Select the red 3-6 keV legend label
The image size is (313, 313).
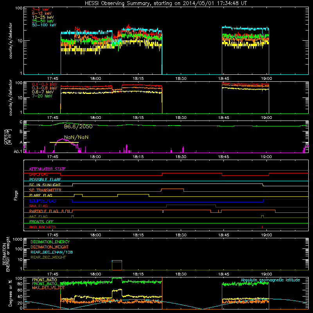point(40,9)
